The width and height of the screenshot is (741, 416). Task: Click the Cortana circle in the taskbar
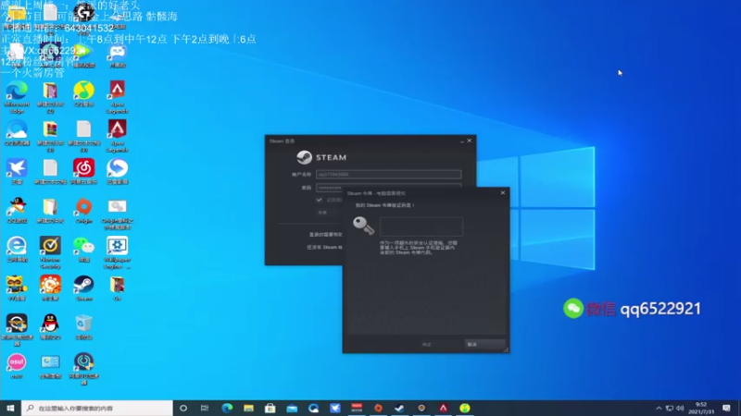click(183, 408)
